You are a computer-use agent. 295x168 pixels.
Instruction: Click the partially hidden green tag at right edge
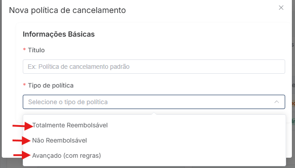click(293, 122)
